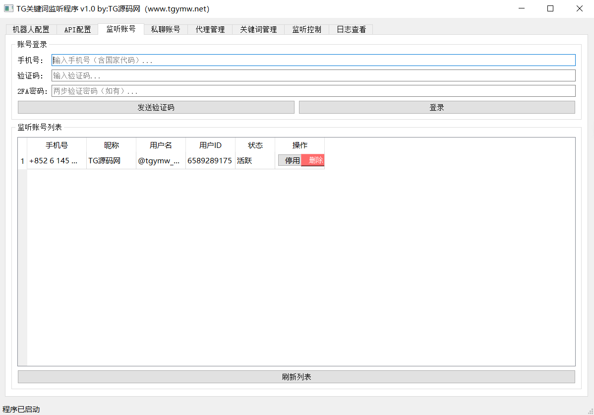This screenshot has height=415, width=594.
Task: Click the 刷新列表 refresh list button
Action: pyautogui.click(x=296, y=377)
